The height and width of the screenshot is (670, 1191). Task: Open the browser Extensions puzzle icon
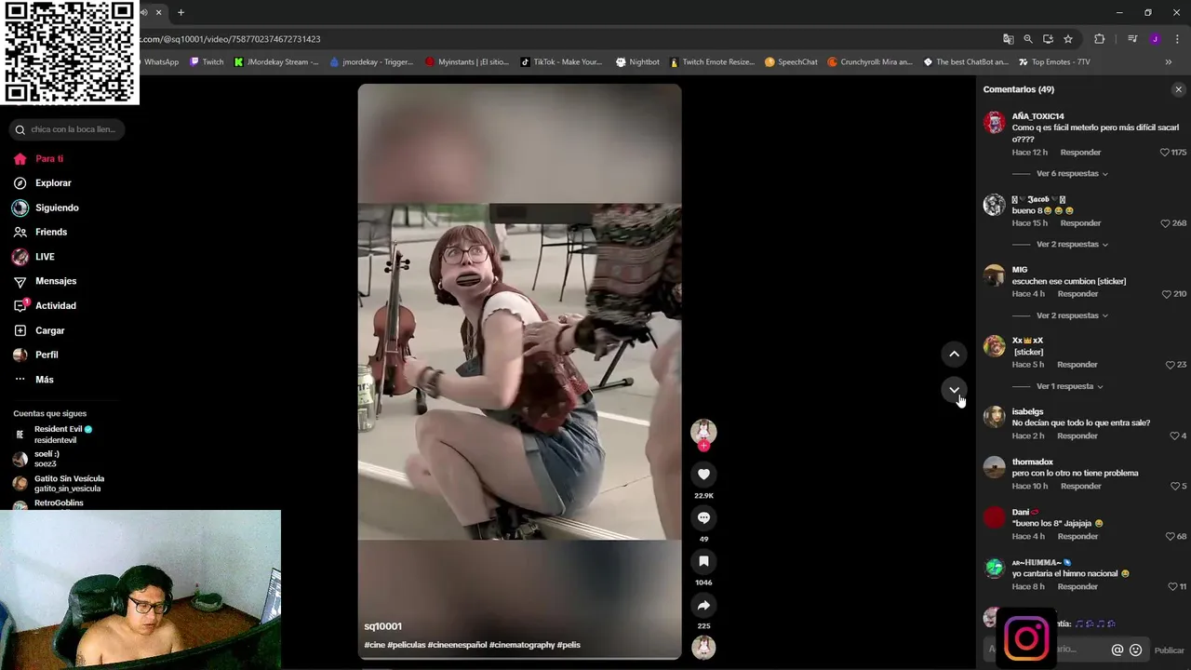(x=1100, y=39)
